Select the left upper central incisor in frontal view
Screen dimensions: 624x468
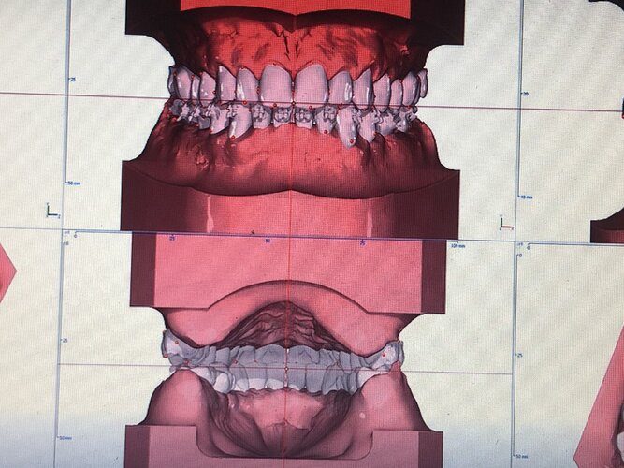276,84
